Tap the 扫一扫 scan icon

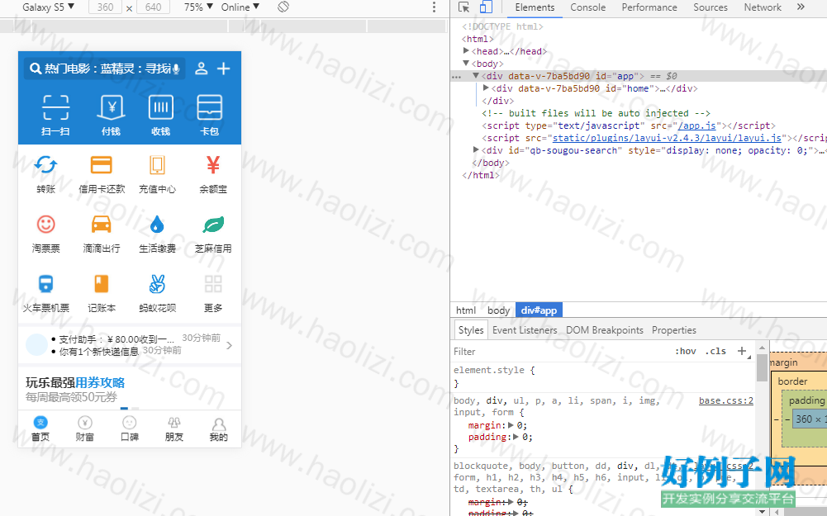pos(55,107)
